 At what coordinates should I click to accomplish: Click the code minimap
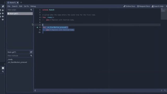(164, 14)
